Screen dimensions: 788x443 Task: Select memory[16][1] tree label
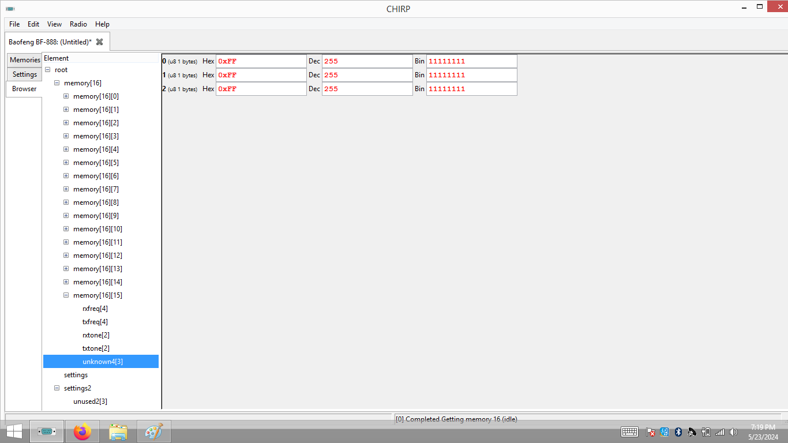pyautogui.click(x=96, y=110)
